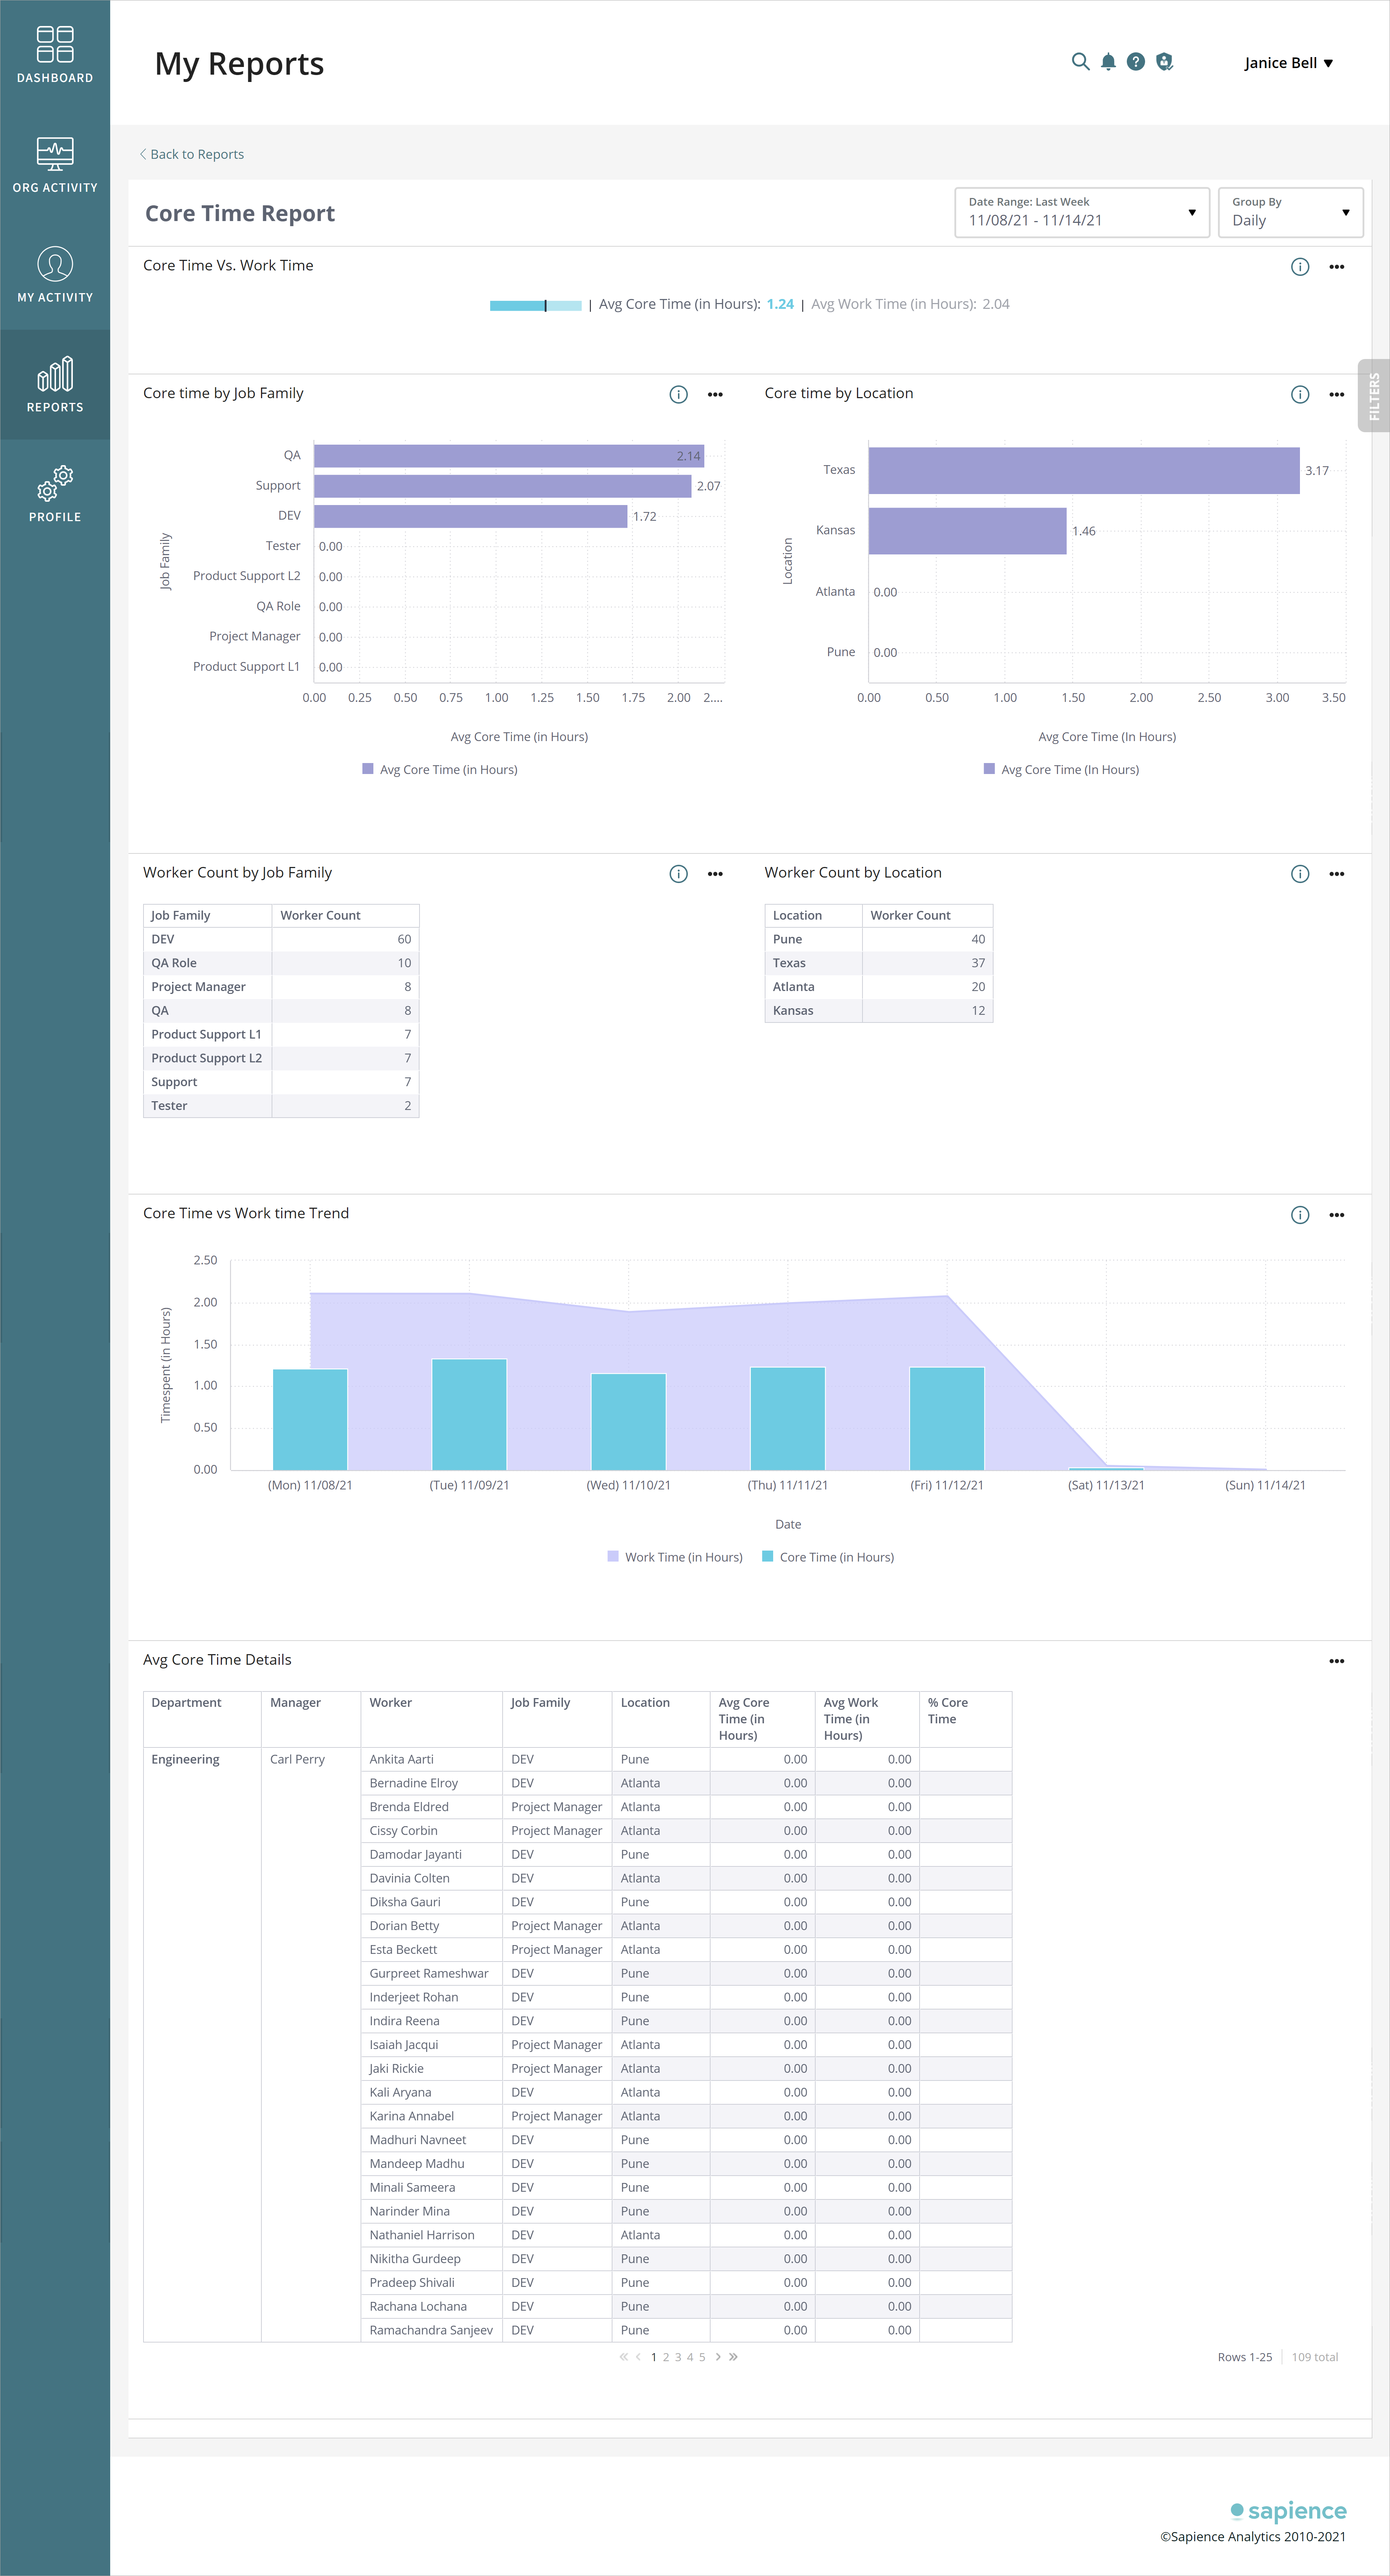1390x2576 pixels.
Task: Click the search magnifier icon
Action: click(1080, 62)
